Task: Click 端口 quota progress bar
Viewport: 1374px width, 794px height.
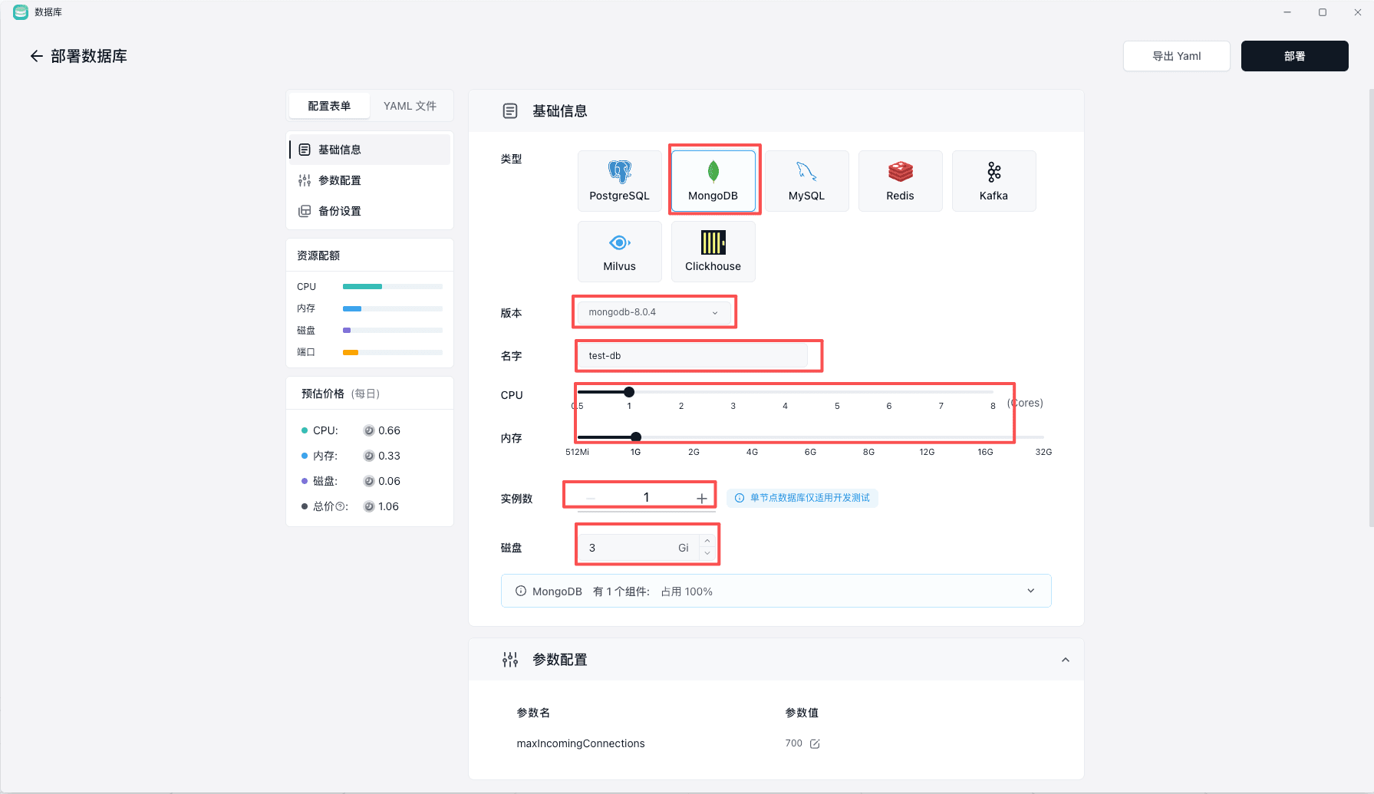Action: (393, 352)
